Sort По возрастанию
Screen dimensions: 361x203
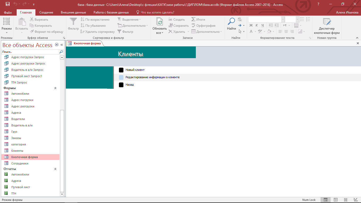click(95, 20)
